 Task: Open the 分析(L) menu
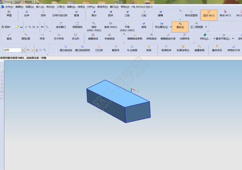pyautogui.click(x=91, y=7)
